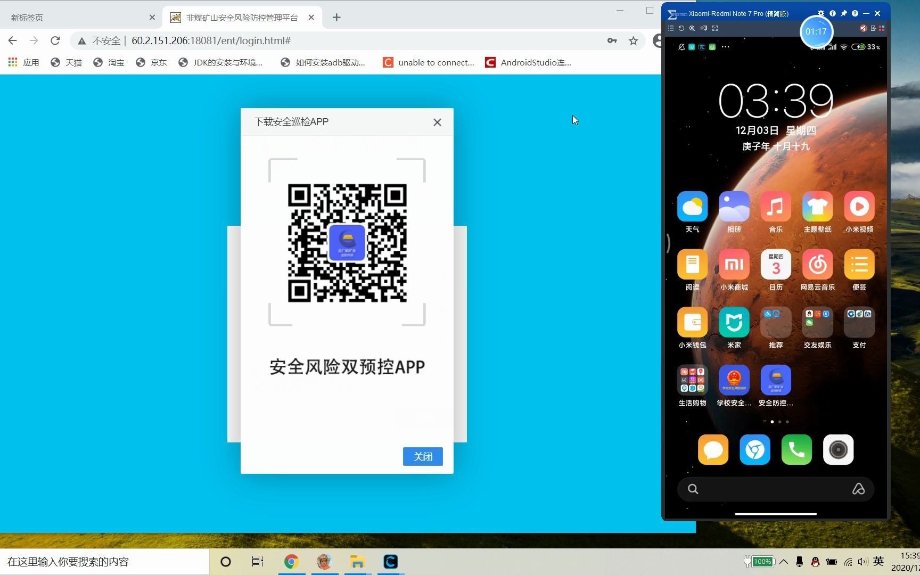Click the QR code image in the dialog
Screen dimensions: 920x575
[x=347, y=243]
